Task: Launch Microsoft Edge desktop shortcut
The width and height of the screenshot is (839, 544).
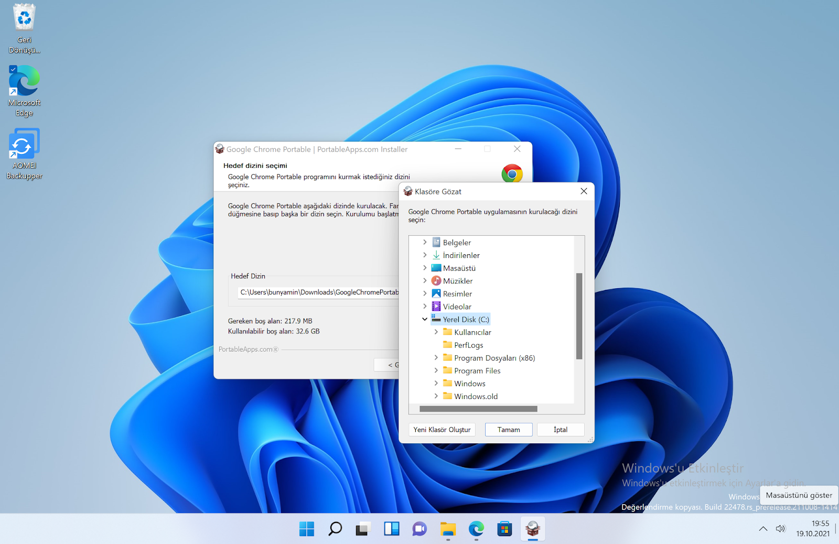Action: click(x=24, y=91)
